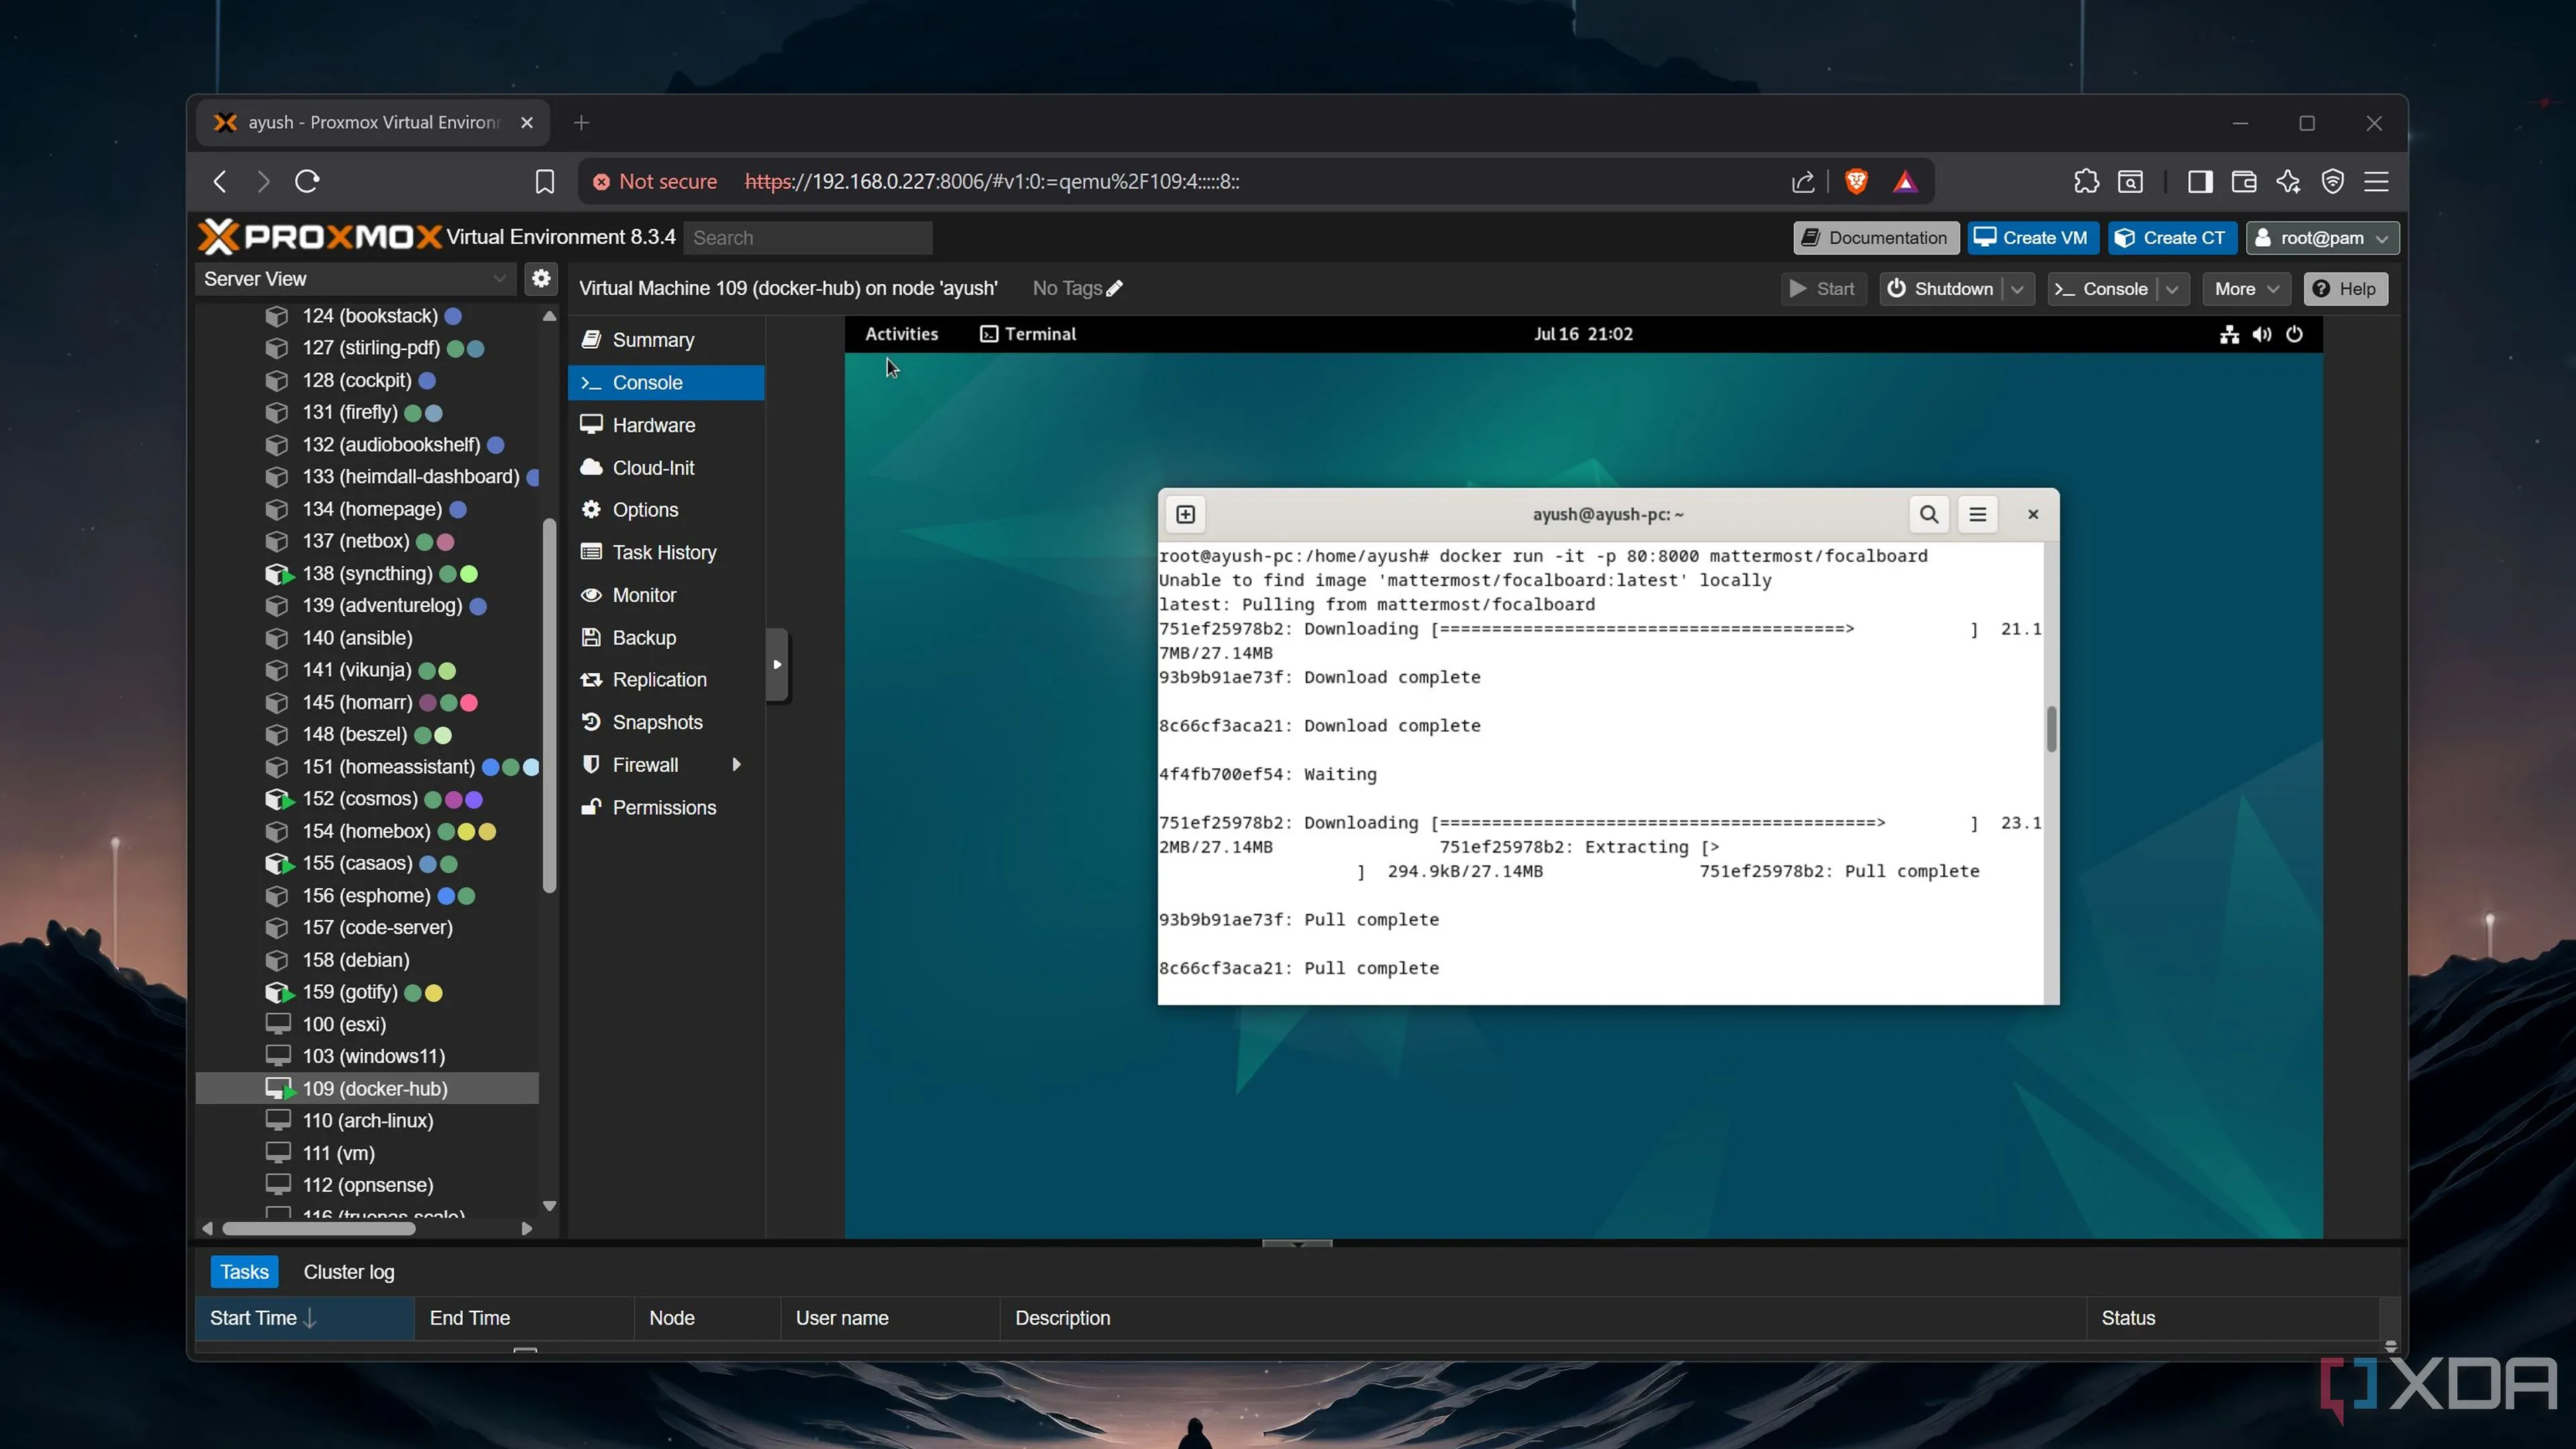Image resolution: width=2576 pixels, height=1449 pixels.
Task: Open the Server View settings gear
Action: click(541, 278)
